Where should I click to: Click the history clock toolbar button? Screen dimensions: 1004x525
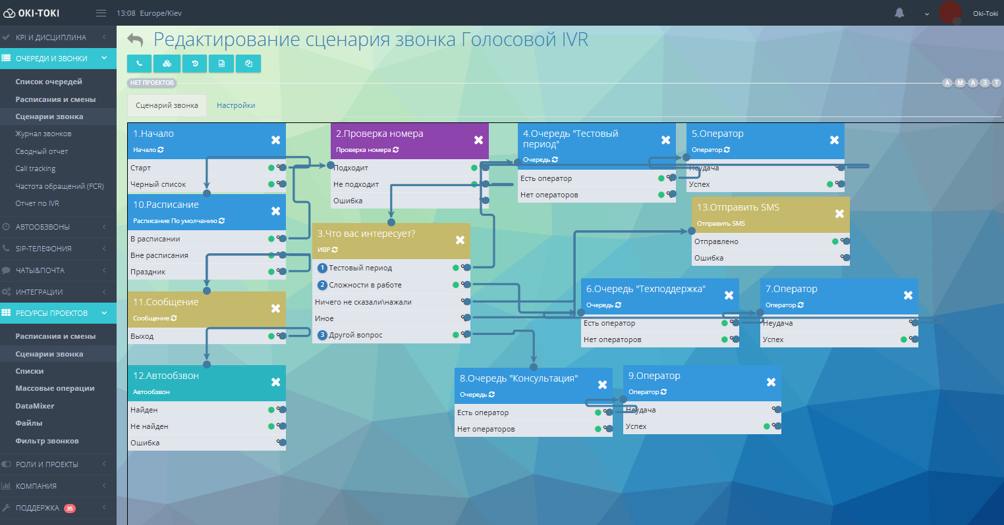pyautogui.click(x=194, y=63)
